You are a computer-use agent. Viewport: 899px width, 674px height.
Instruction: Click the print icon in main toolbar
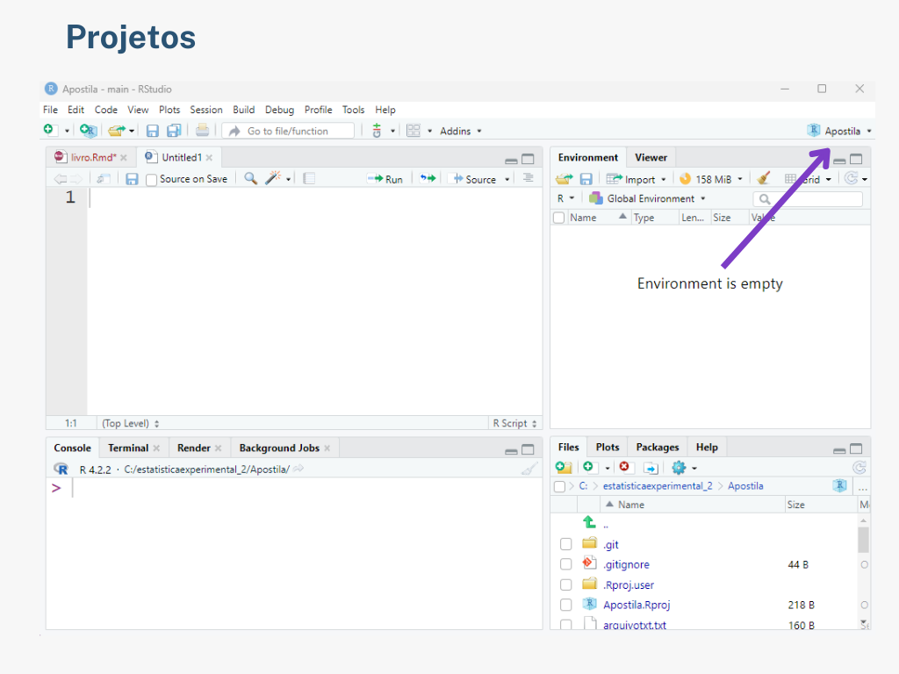203,131
